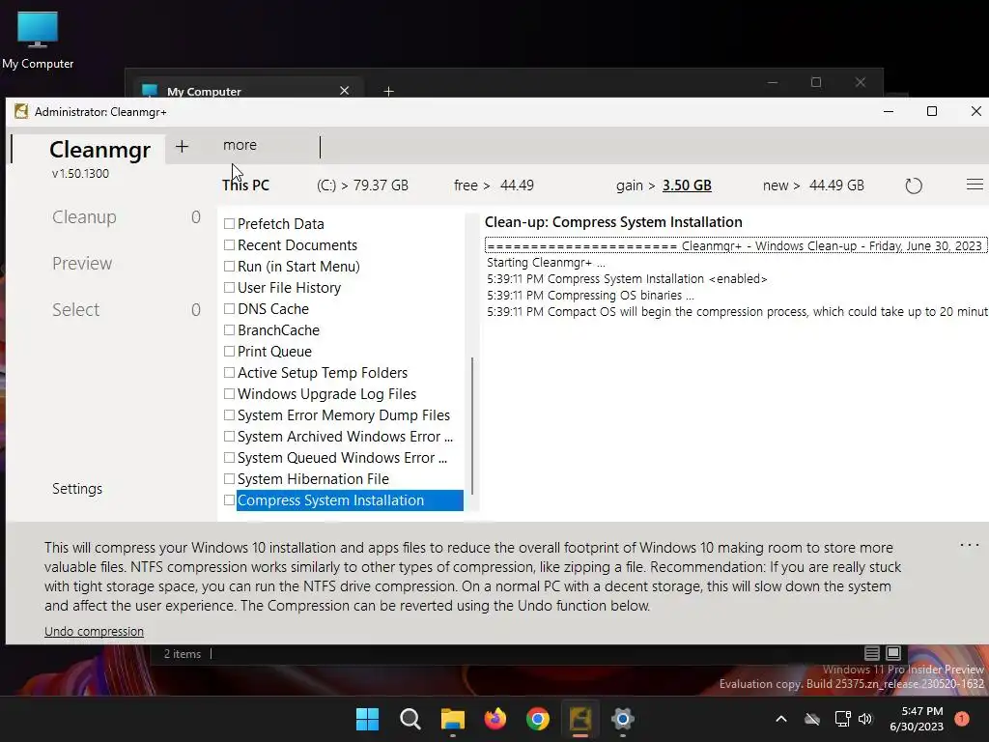The height and width of the screenshot is (742, 989).
Task: Click the (C:) > 79.37 GB drive size text
Action: [x=363, y=185]
